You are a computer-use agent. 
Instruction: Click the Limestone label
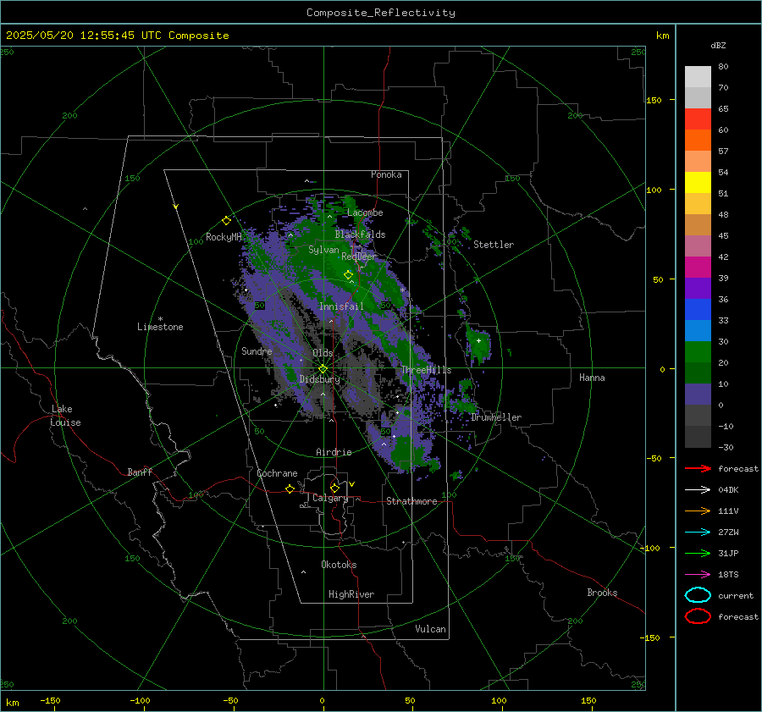coord(160,327)
